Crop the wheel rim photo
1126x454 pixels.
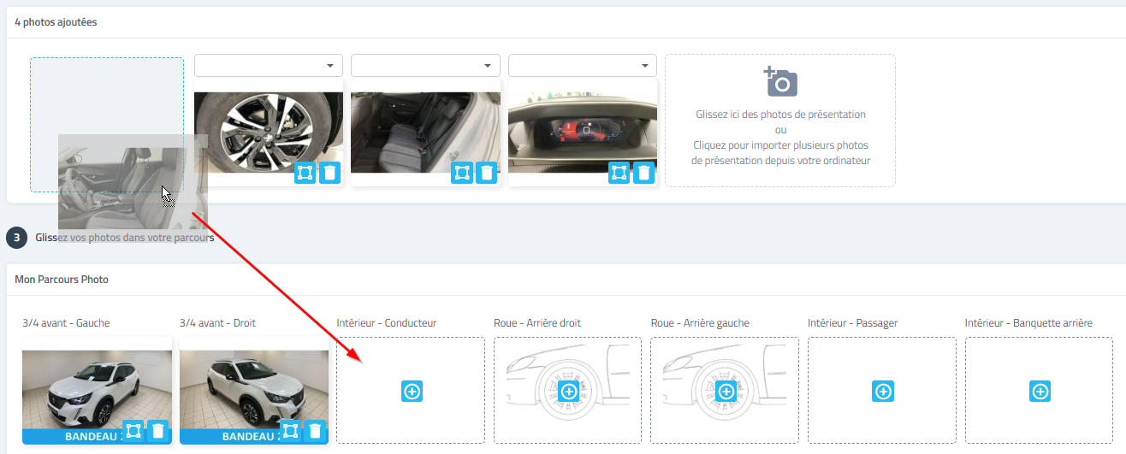305,174
